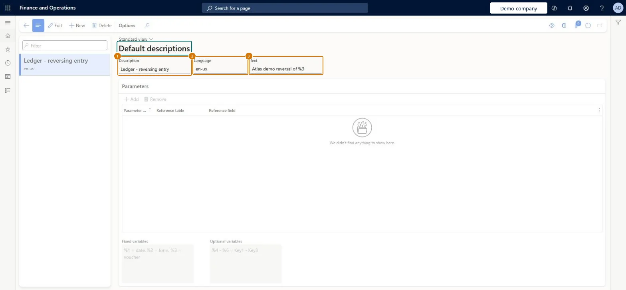Click the Description field

click(155, 69)
